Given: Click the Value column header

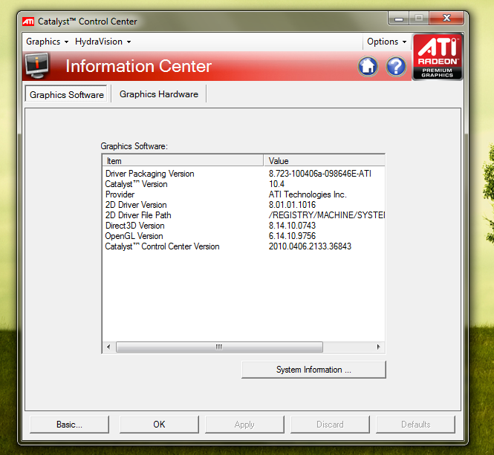Looking at the screenshot, I should pyautogui.click(x=324, y=160).
